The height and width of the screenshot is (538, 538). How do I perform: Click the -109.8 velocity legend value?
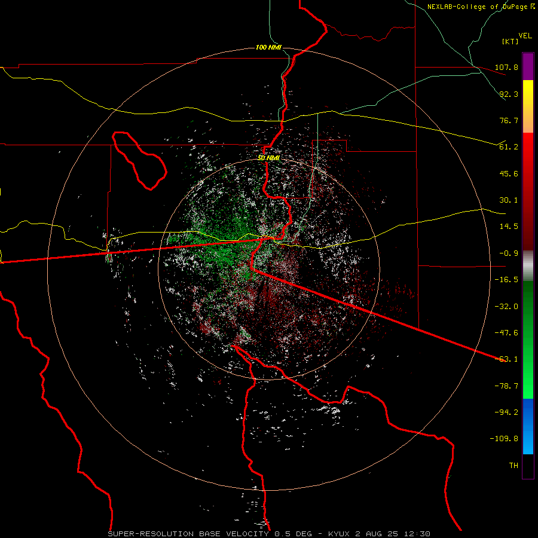click(x=504, y=439)
